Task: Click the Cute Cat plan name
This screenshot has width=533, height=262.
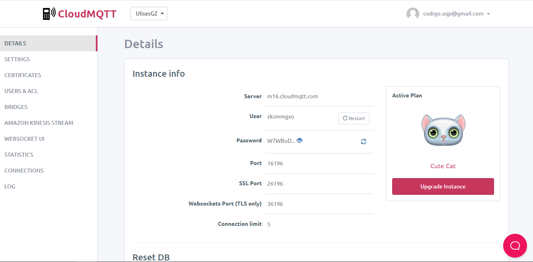Action: 443,166
